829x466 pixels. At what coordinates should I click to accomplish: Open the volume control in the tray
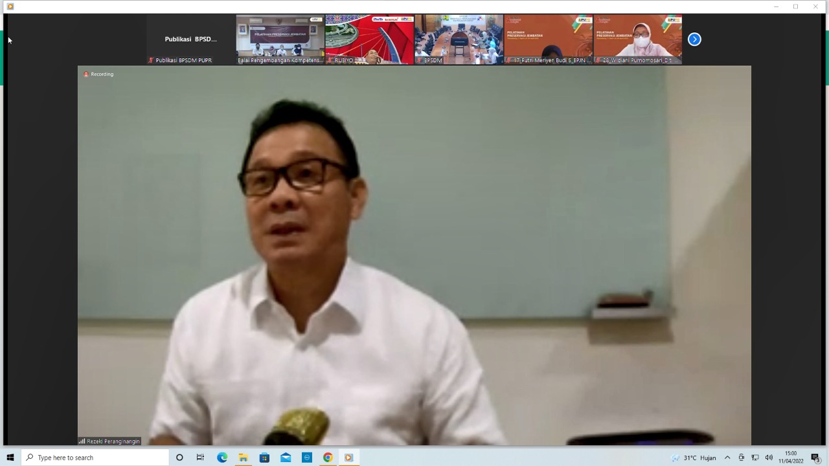(x=769, y=458)
